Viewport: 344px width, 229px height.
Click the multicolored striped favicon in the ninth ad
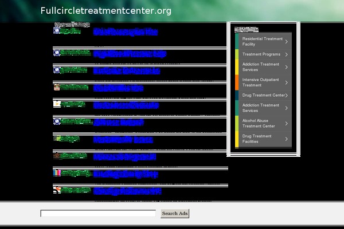tap(57, 173)
